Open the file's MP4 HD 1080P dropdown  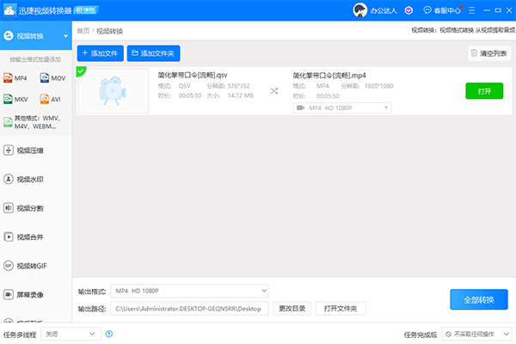click(x=342, y=108)
